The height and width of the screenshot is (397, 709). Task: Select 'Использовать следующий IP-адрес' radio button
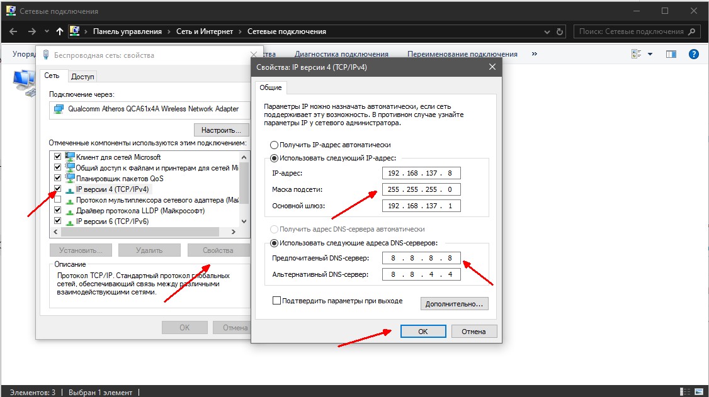274,159
